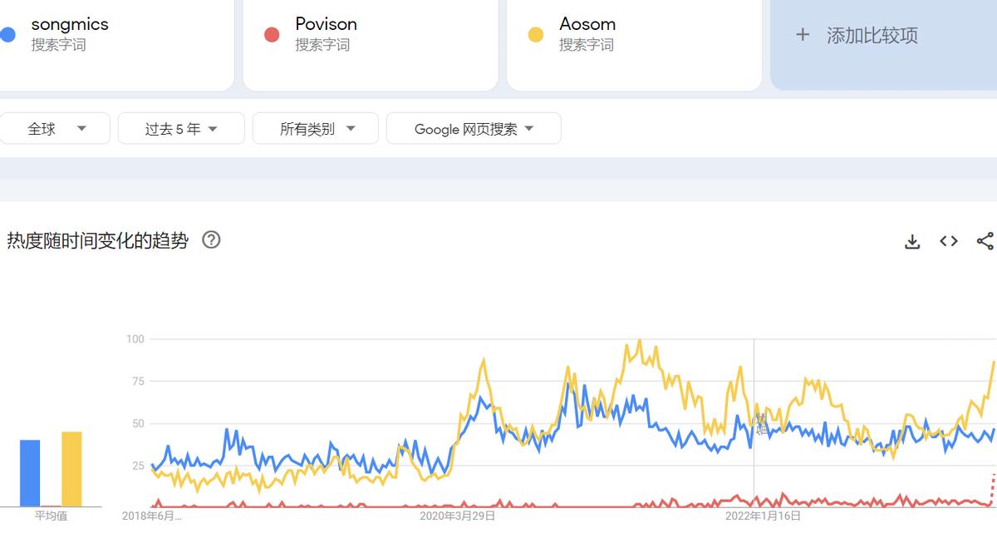
Task: Click the 热度随时间变化的趋势 heading
Action: (x=98, y=241)
